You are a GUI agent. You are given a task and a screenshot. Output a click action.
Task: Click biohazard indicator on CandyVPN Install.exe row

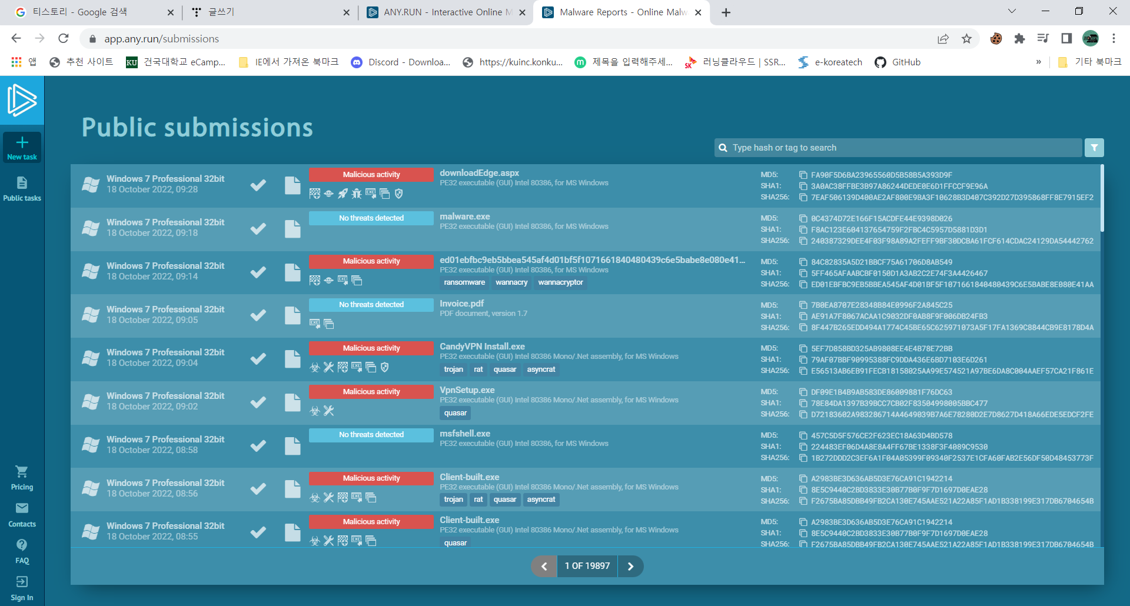[x=315, y=367]
